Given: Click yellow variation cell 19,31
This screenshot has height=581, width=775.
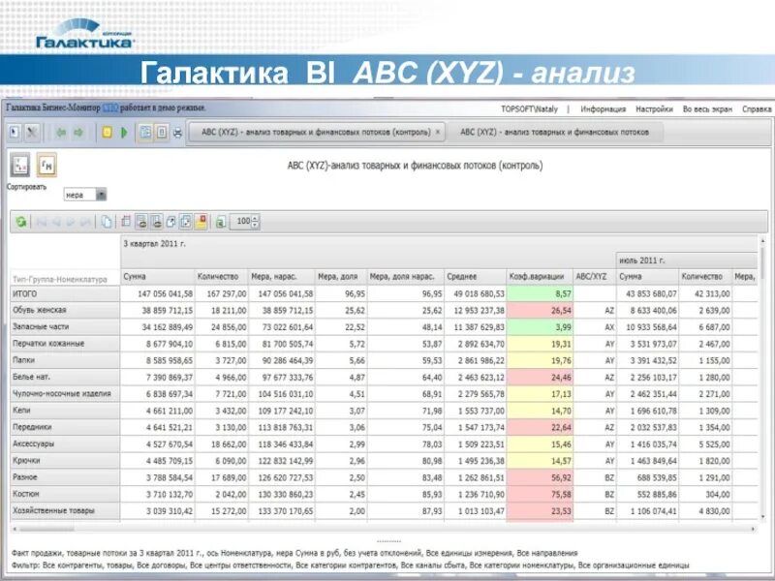Looking at the screenshot, I should [x=540, y=344].
